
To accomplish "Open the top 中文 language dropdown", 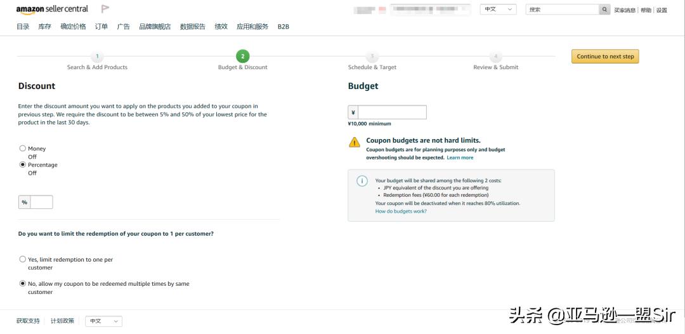I will click(498, 9).
